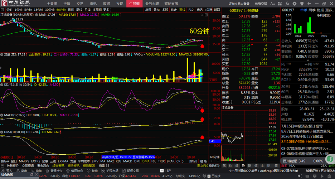The height and width of the screenshot is (179, 335).
Task: Click the monitor icon in bottom status bar
Action: click(315, 176)
